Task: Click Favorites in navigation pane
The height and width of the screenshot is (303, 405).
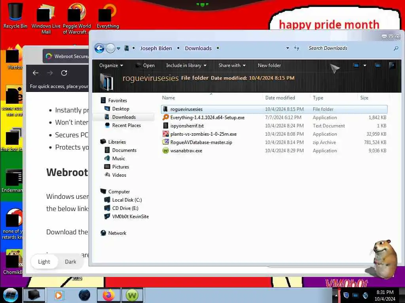Action: pyautogui.click(x=117, y=101)
